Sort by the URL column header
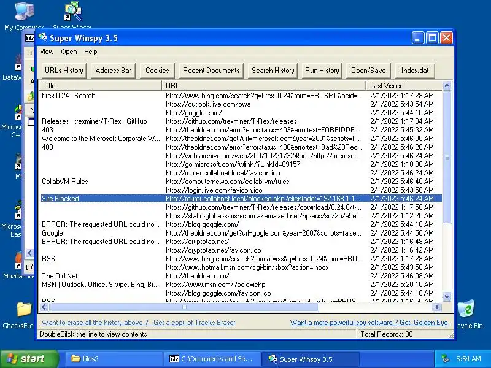Viewport: 491px width, 368px height. [264, 85]
